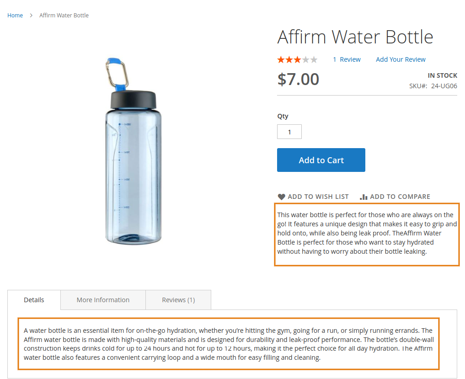Click the IN STOCK status label
Viewport: 465px width, 379px height.
coord(442,75)
